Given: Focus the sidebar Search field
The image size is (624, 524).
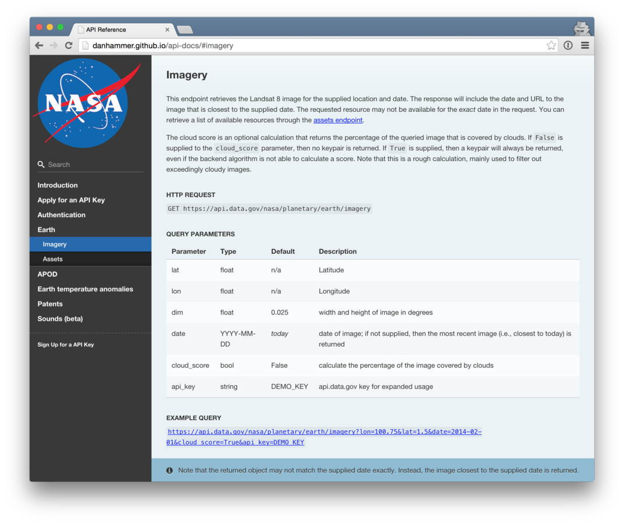Looking at the screenshot, I should pos(91,164).
